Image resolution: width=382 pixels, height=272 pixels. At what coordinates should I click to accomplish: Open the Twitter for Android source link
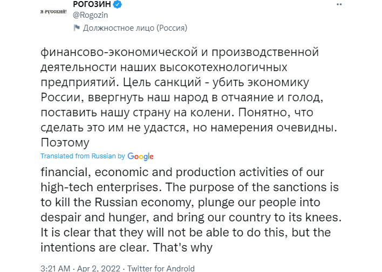161,268
